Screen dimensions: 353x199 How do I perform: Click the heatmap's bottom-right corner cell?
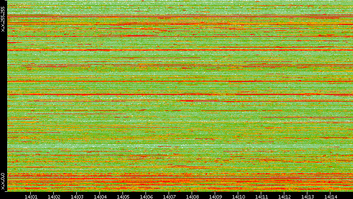click(x=352, y=190)
